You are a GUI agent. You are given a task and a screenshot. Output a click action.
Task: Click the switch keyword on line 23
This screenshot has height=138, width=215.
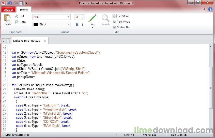pyautogui.click(x=19, y=97)
